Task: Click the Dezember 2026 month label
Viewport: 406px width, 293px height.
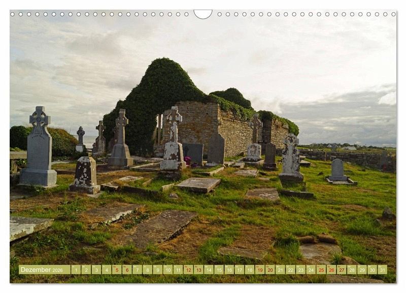Action: coord(45,270)
